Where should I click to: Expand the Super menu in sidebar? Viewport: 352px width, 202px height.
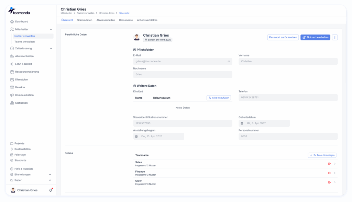[x=50, y=180]
